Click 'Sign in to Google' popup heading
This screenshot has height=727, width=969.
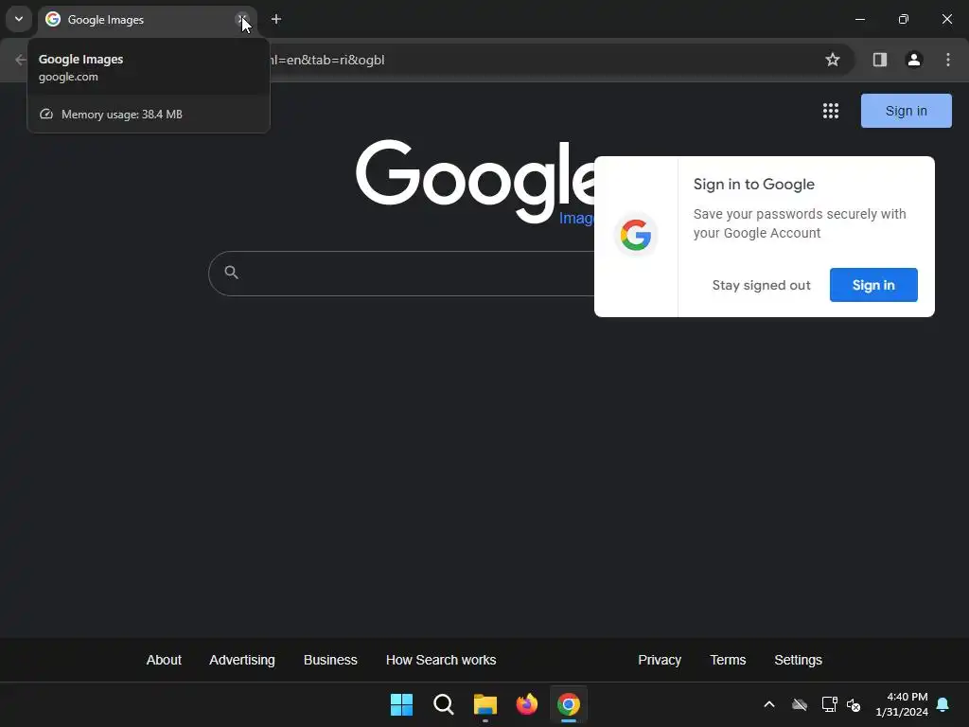click(754, 185)
